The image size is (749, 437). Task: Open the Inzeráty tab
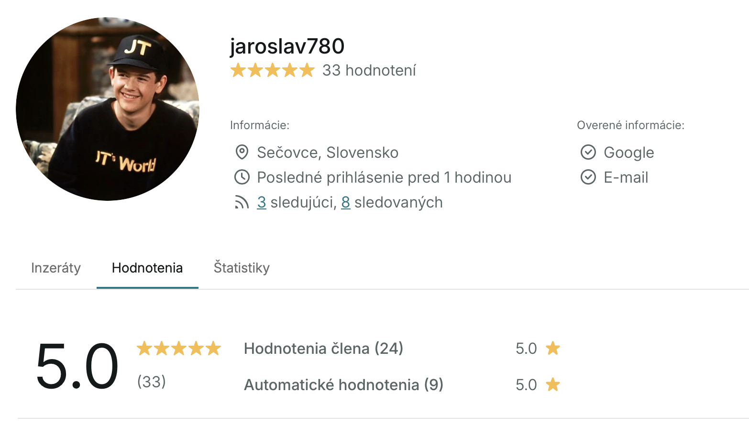click(56, 268)
